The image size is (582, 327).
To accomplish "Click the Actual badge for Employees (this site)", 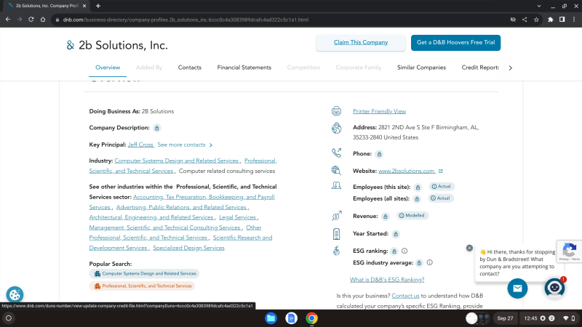I will (442, 187).
